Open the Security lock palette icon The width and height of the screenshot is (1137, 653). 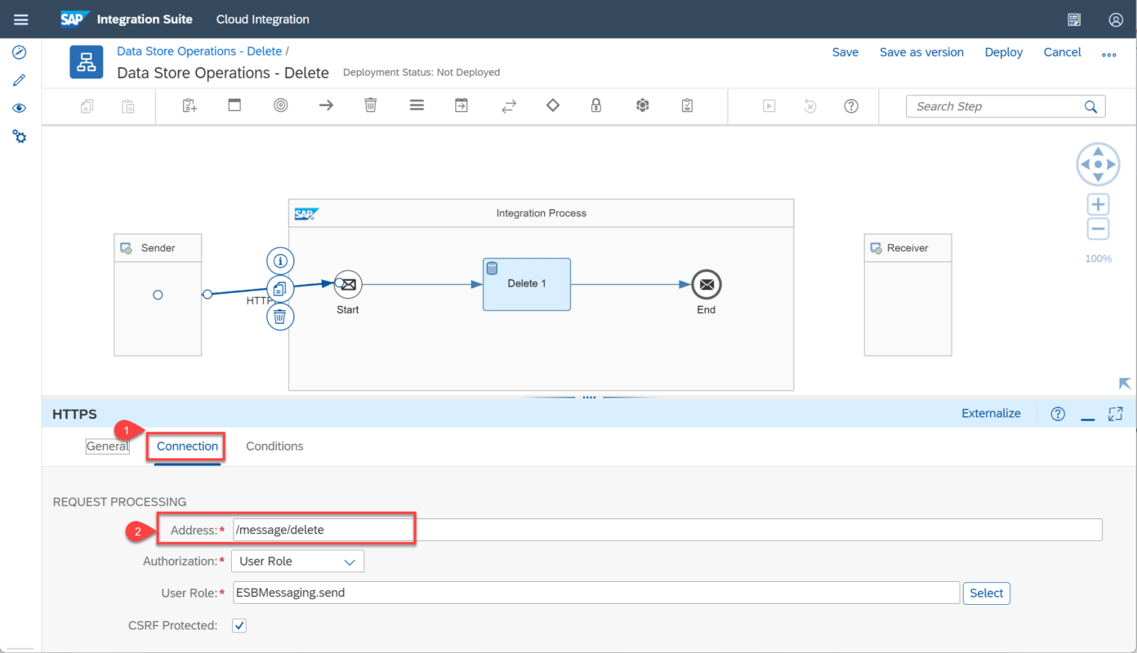coord(596,105)
